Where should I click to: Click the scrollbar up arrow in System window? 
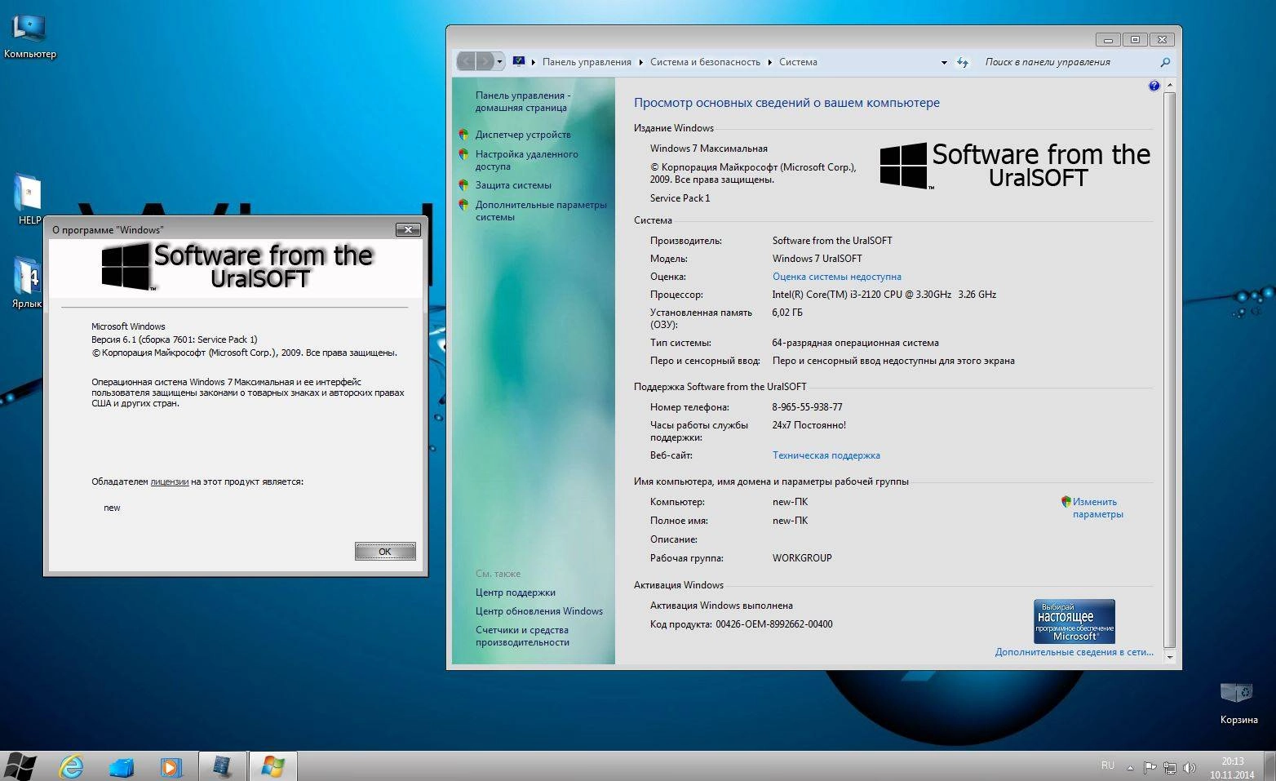tap(1169, 85)
